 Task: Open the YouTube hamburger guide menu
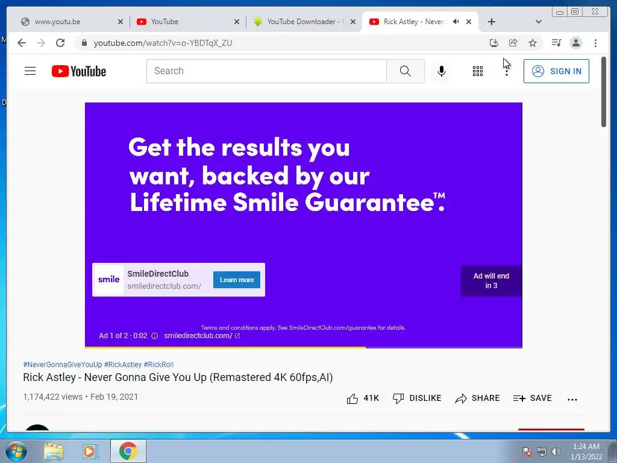[30, 71]
